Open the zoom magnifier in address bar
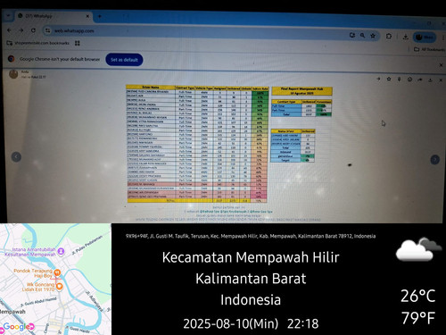446x335 pixels. pyautogui.click(x=362, y=36)
